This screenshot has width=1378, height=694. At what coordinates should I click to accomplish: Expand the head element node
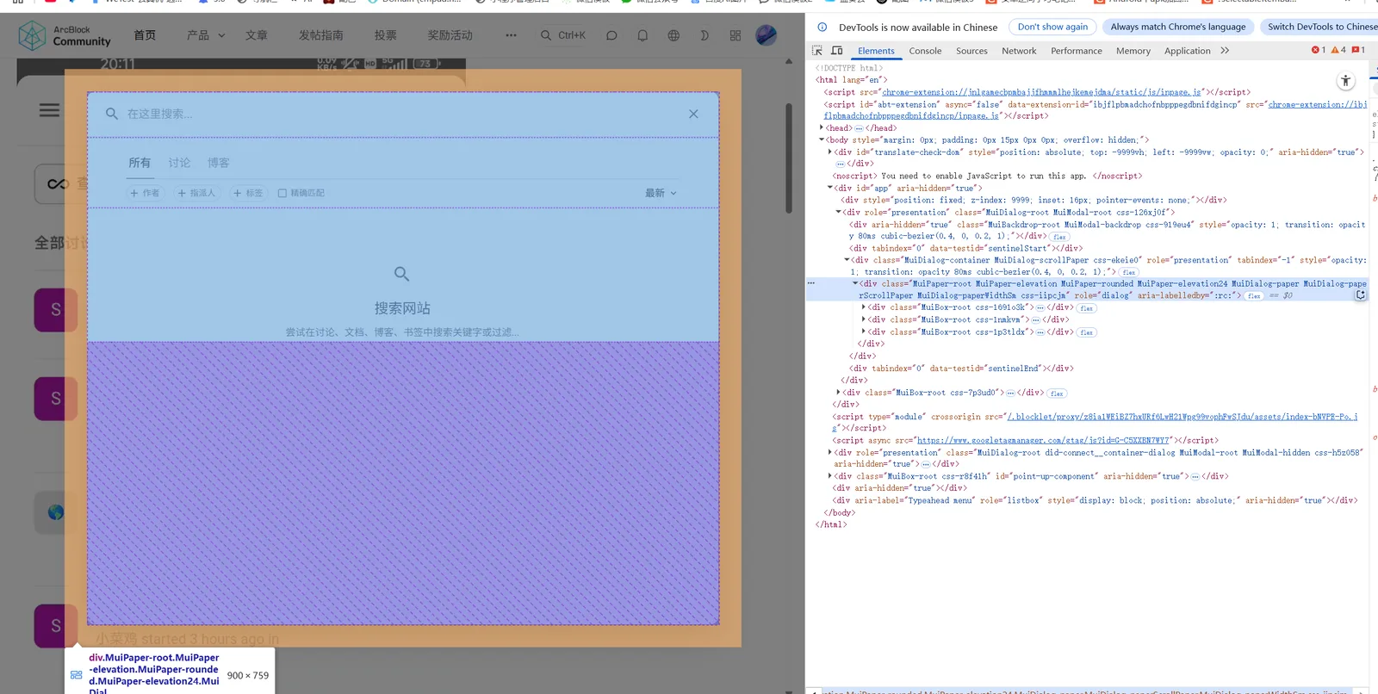tap(821, 127)
